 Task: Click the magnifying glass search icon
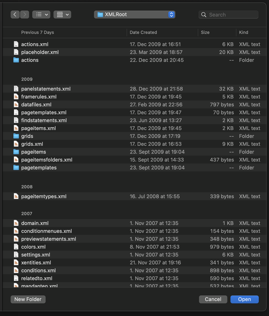[x=204, y=15]
